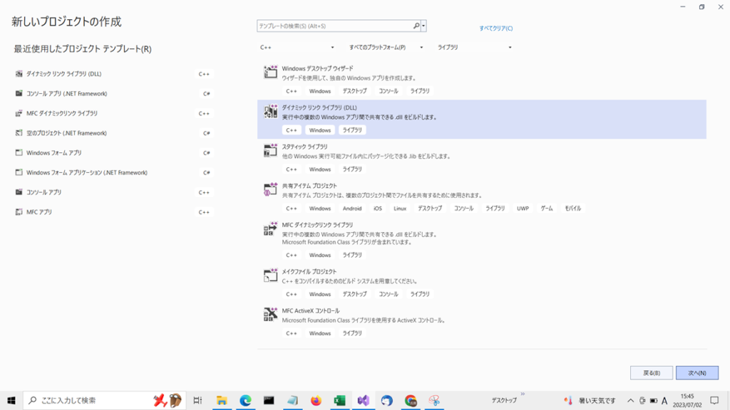Viewport: 730px width, 410px height.
Task: Click the magnifier icon in the template search box
Action: [x=416, y=26]
